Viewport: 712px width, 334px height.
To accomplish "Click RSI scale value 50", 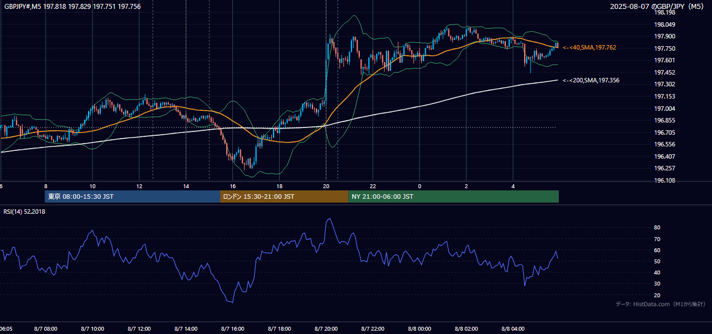I will (x=657, y=261).
